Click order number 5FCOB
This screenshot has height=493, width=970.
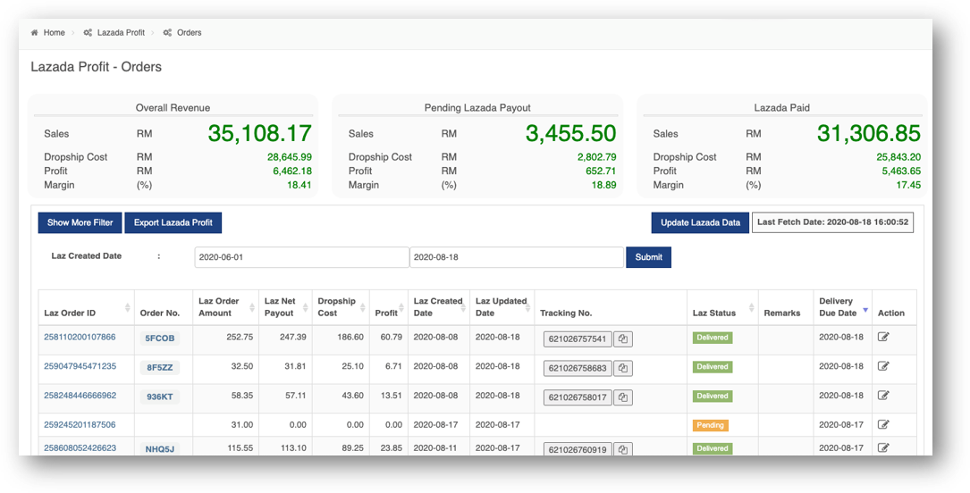[160, 338]
